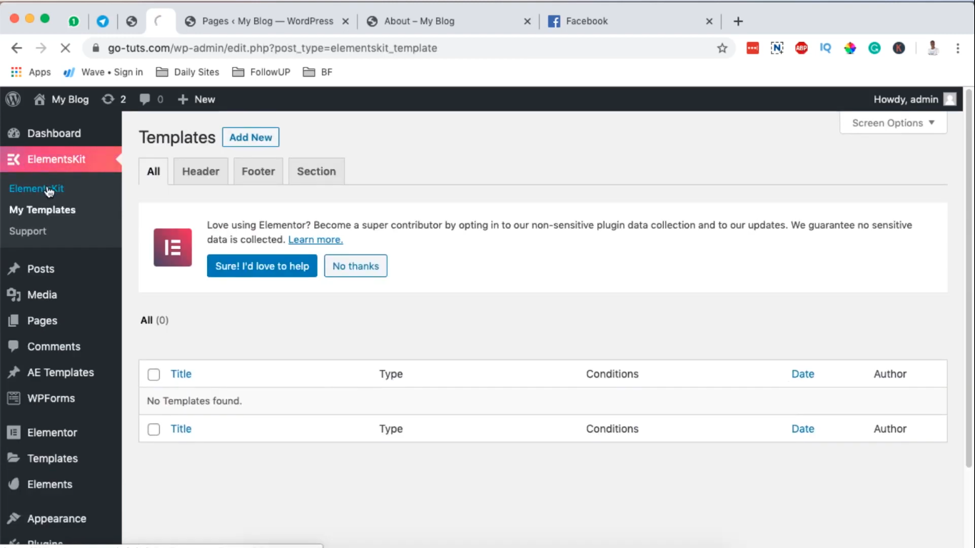Click the page vertical scrollbar
Viewport: 975px width, 548px height.
pos(969,278)
